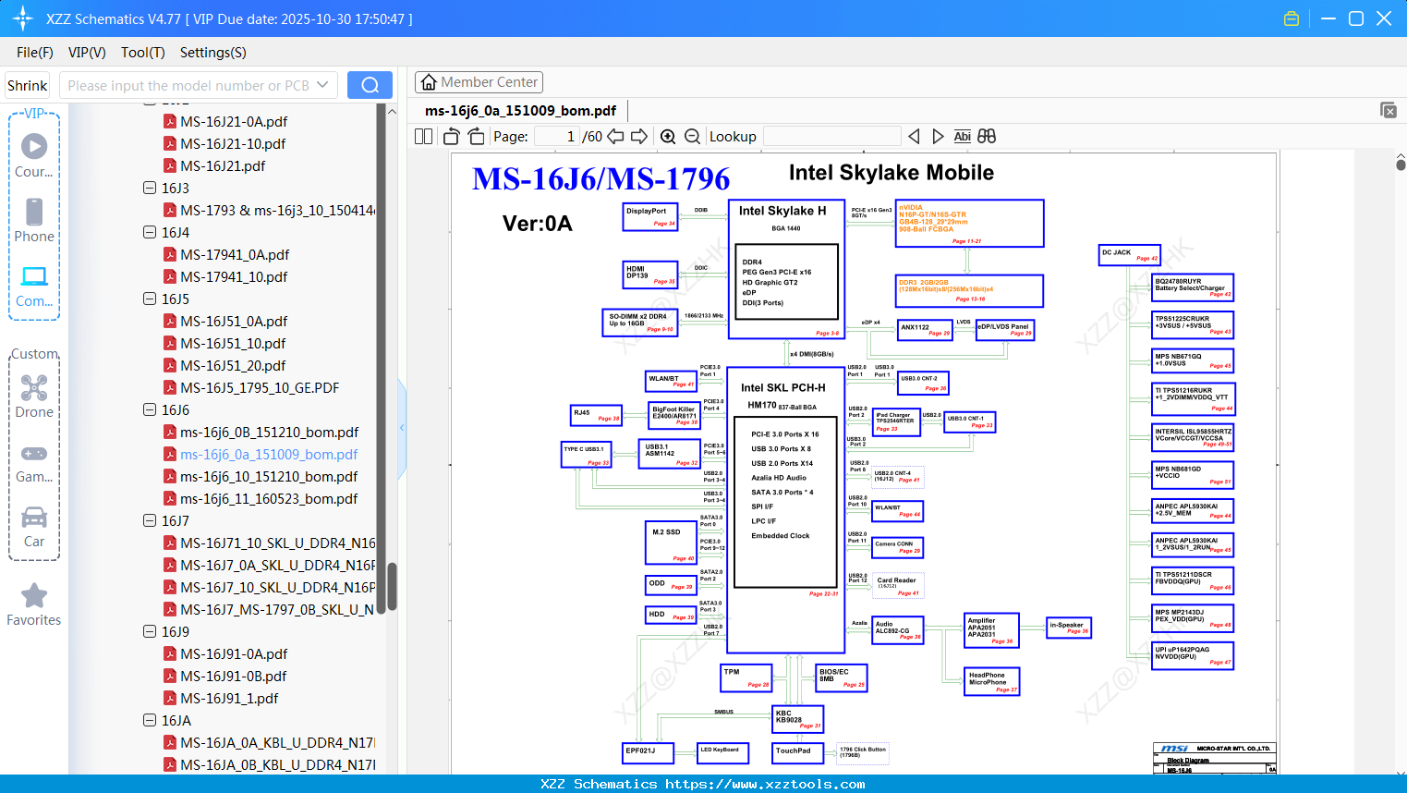
Task: Go to the previous page with the left arrow
Action: [x=615, y=137]
